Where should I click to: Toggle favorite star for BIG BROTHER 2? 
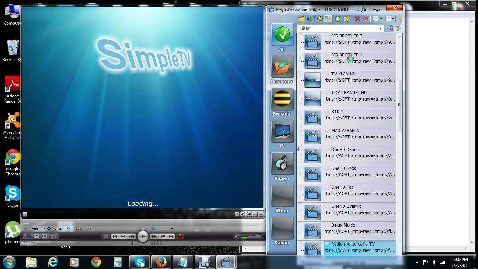[327, 36]
